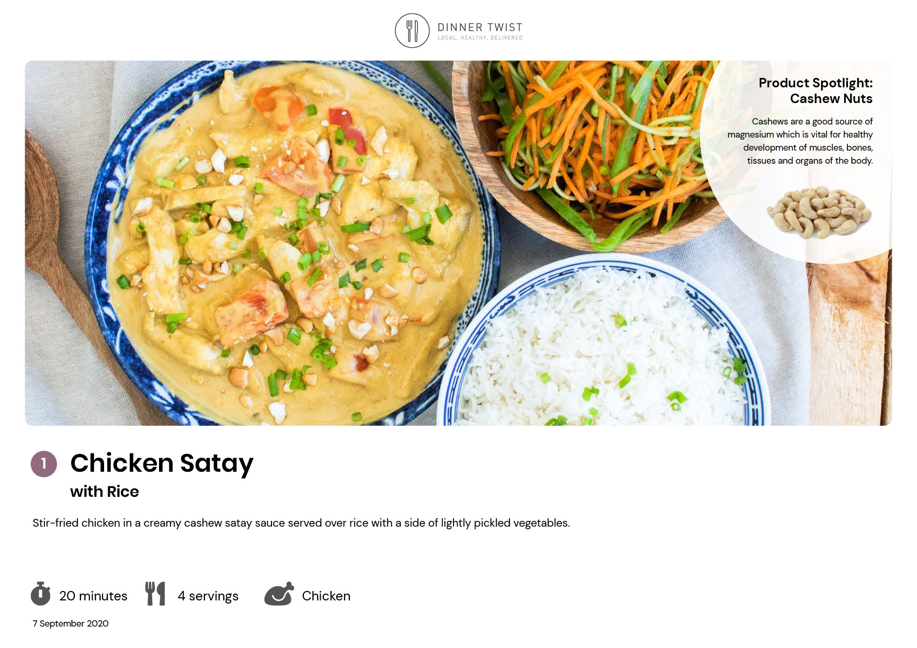Click the DINNER TWIST brand name text
917x648 pixels.
tap(480, 27)
